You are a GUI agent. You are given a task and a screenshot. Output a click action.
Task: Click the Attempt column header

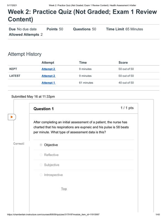(48, 63)
